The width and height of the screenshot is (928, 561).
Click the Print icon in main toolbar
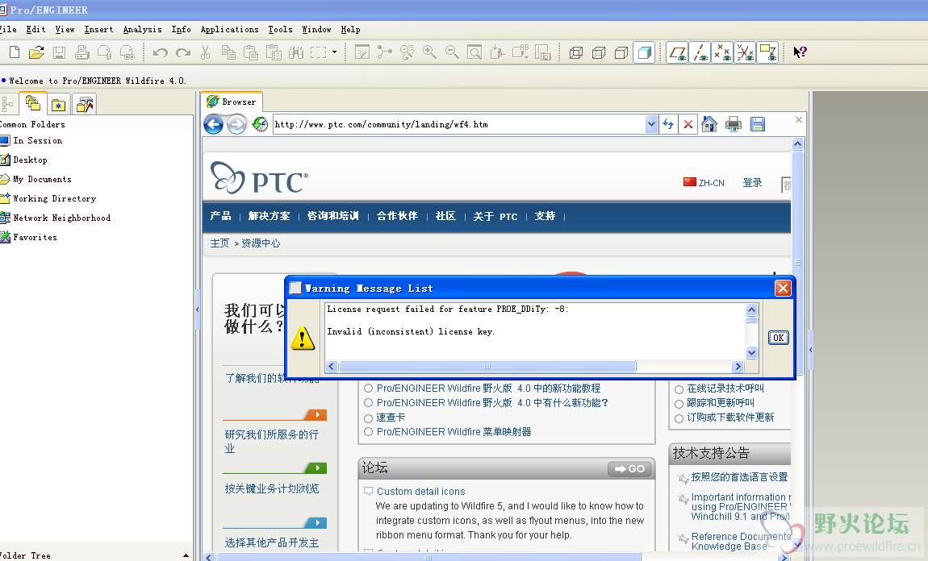pos(82,52)
